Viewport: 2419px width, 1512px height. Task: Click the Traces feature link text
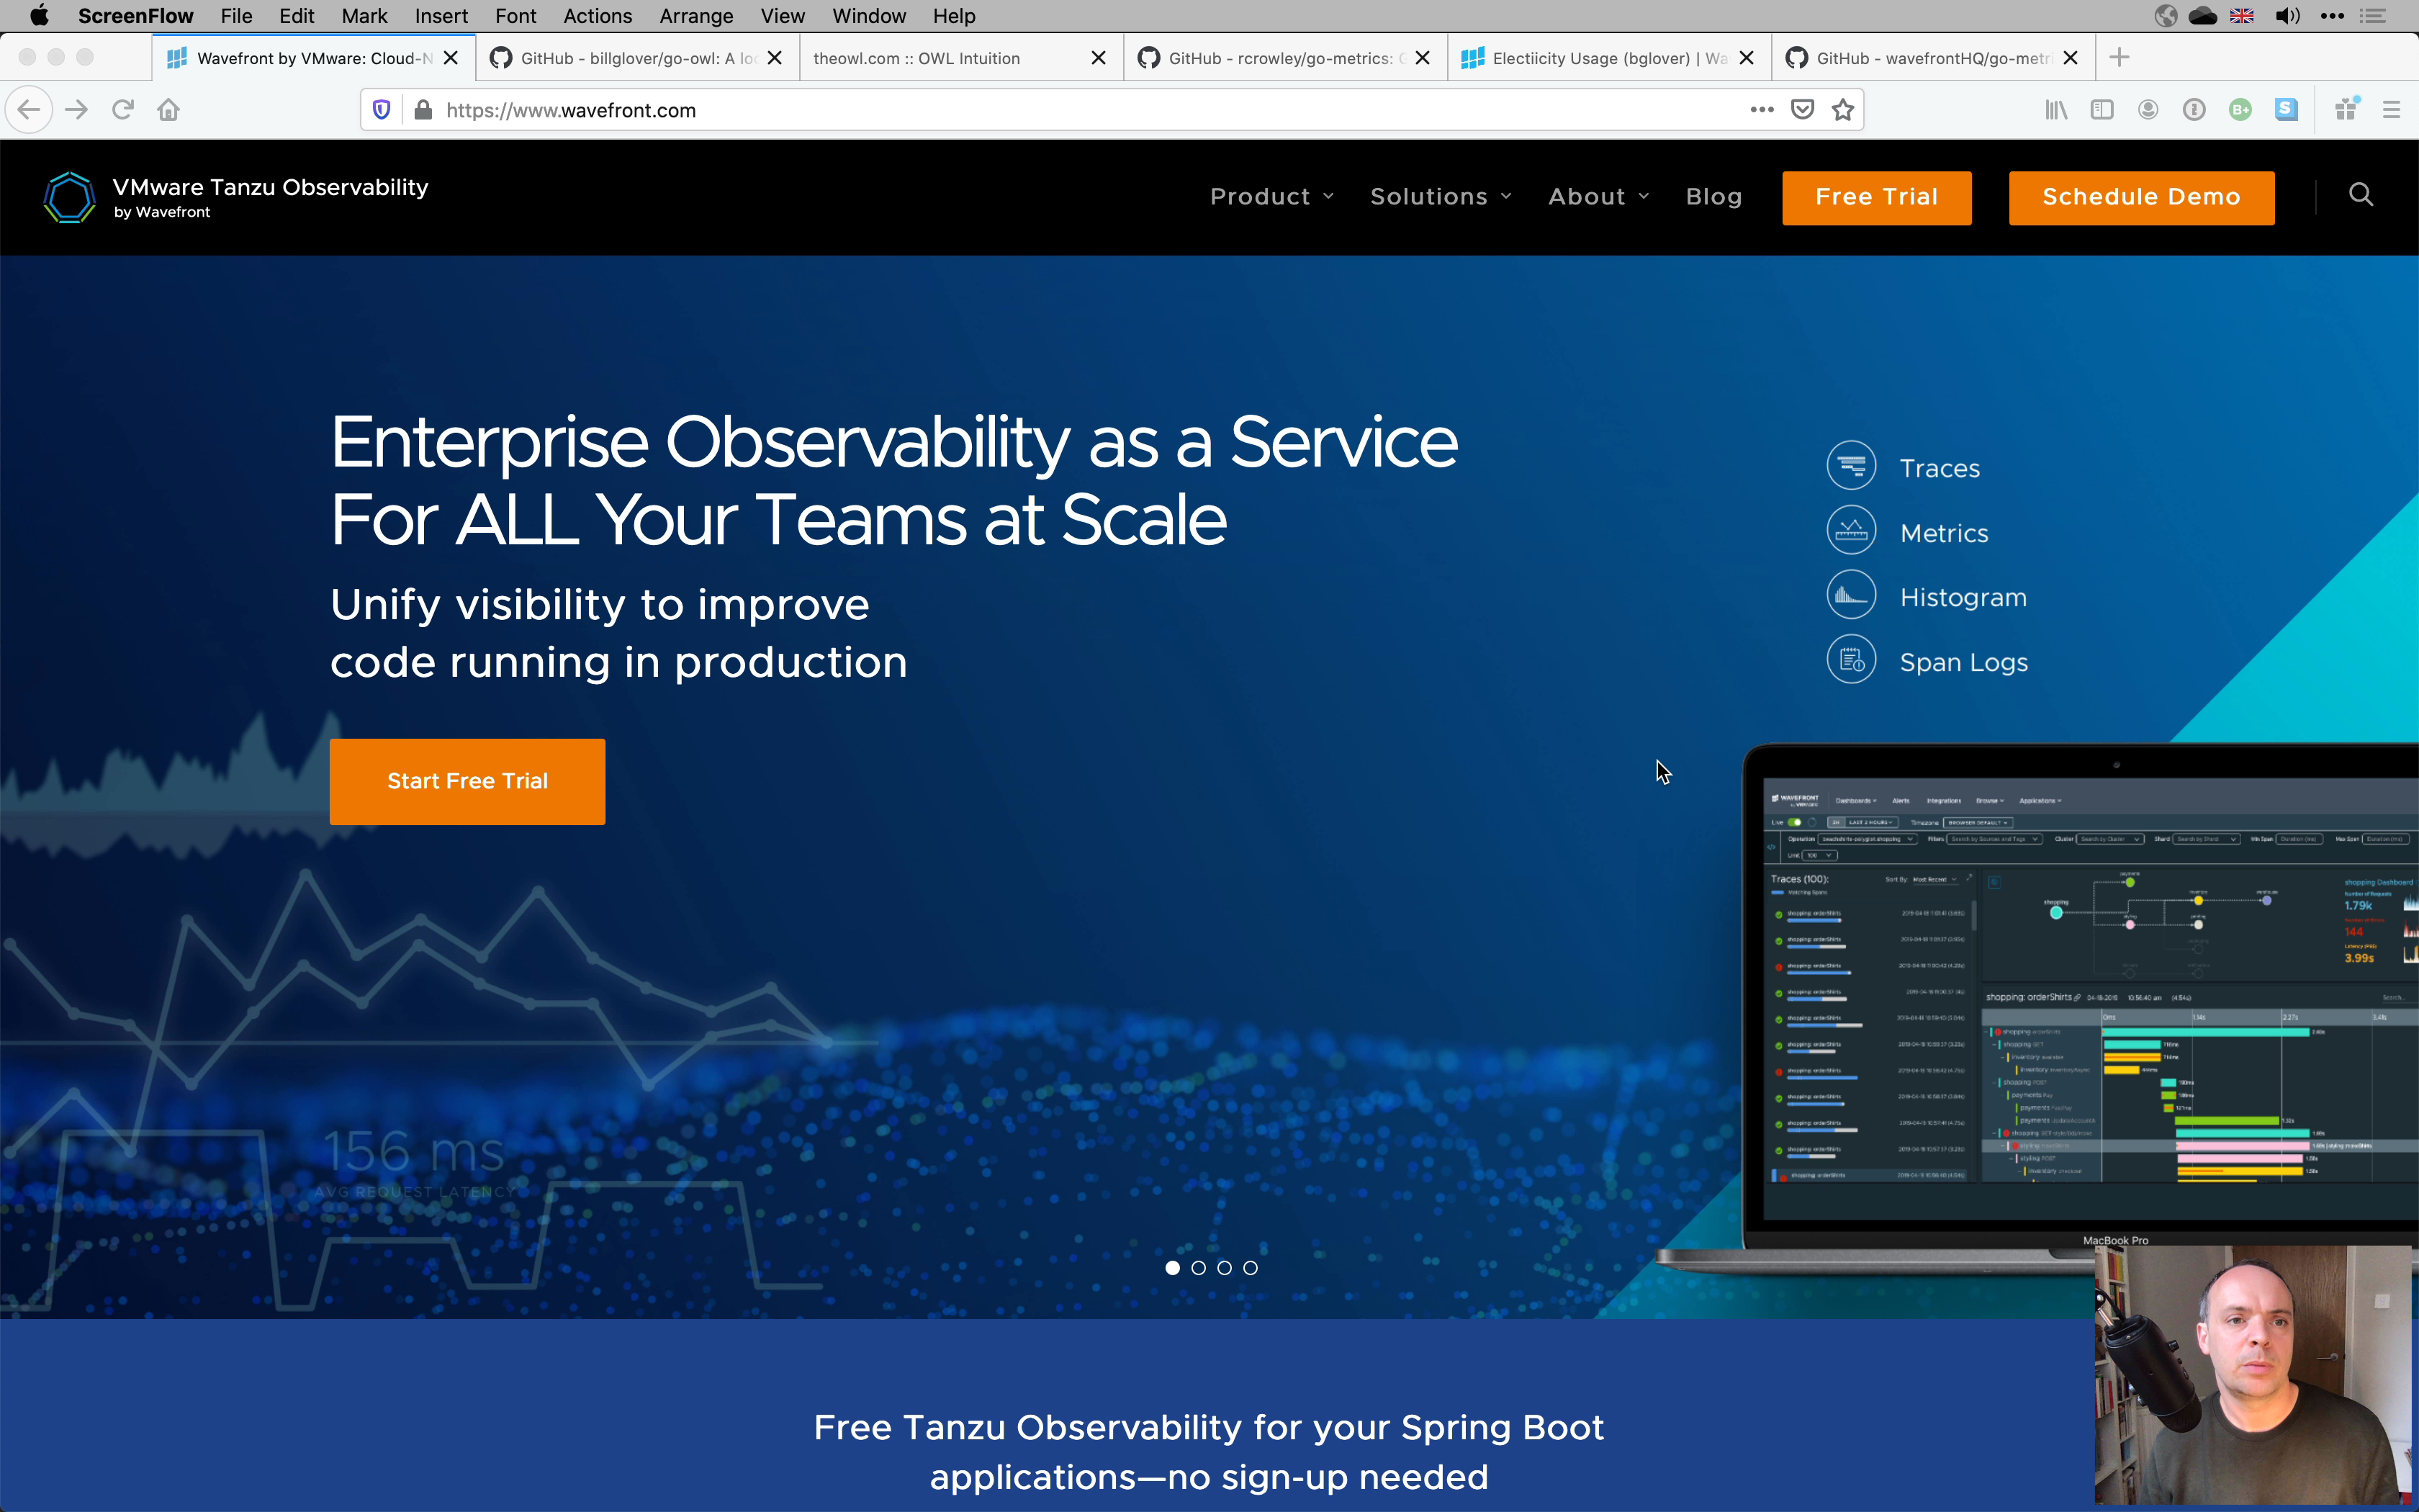click(1940, 468)
